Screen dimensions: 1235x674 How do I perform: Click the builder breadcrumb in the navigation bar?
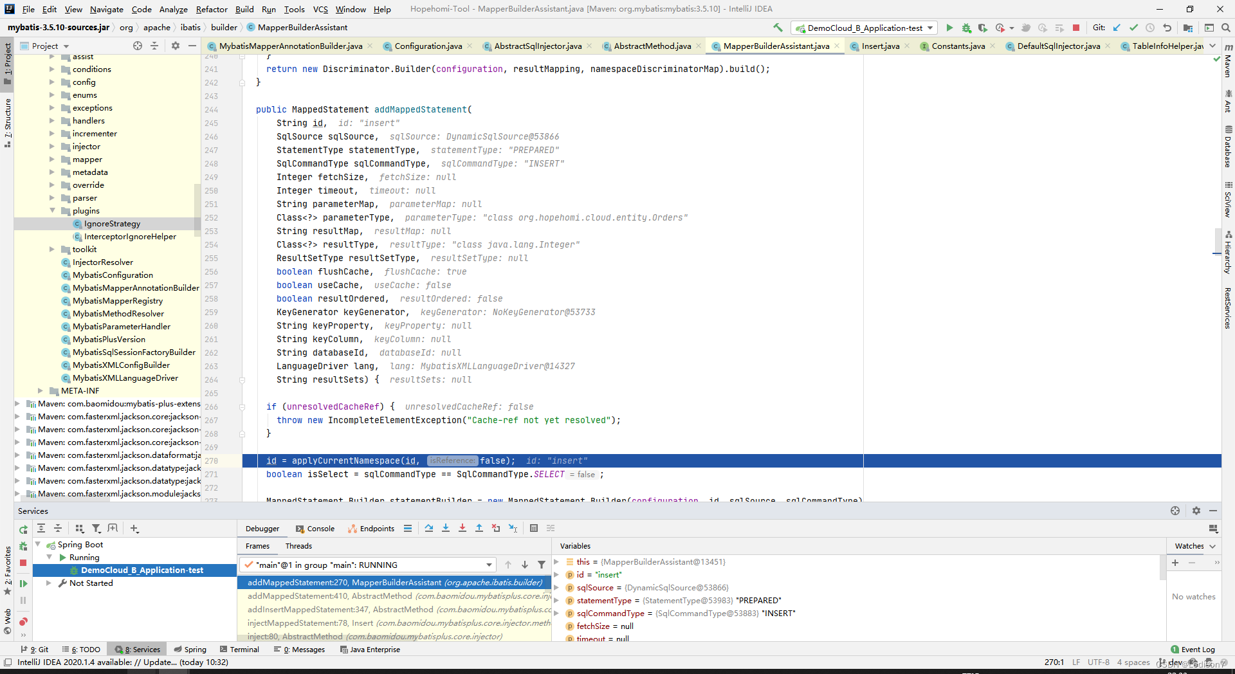(x=224, y=27)
